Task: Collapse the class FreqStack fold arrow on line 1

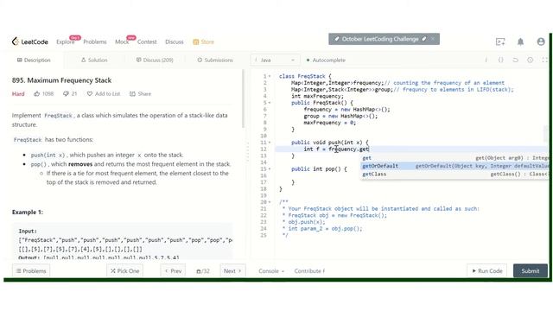Action: [270, 76]
